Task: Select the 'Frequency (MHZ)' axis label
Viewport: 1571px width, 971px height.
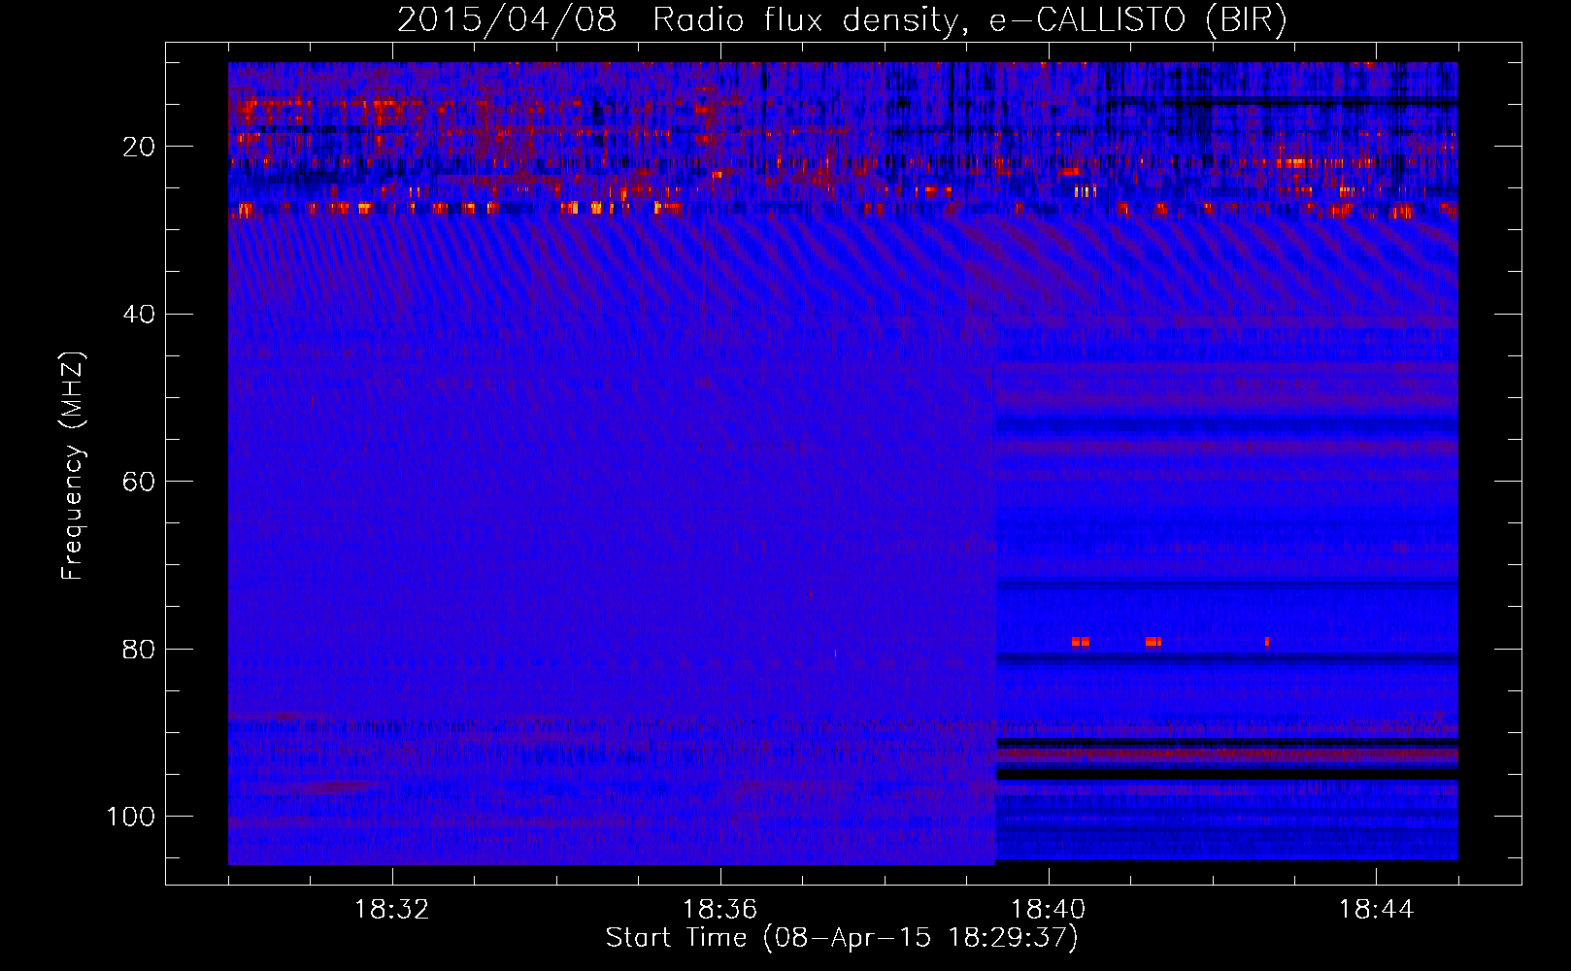Action: click(74, 465)
